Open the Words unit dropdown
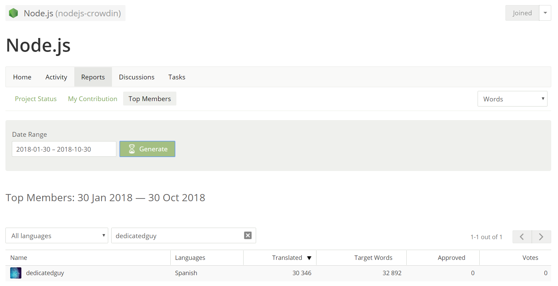Image resolution: width=558 pixels, height=286 pixels. pos(512,99)
